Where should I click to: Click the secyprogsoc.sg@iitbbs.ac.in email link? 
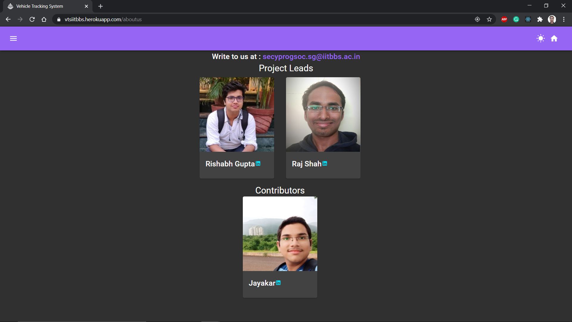pos(311,57)
